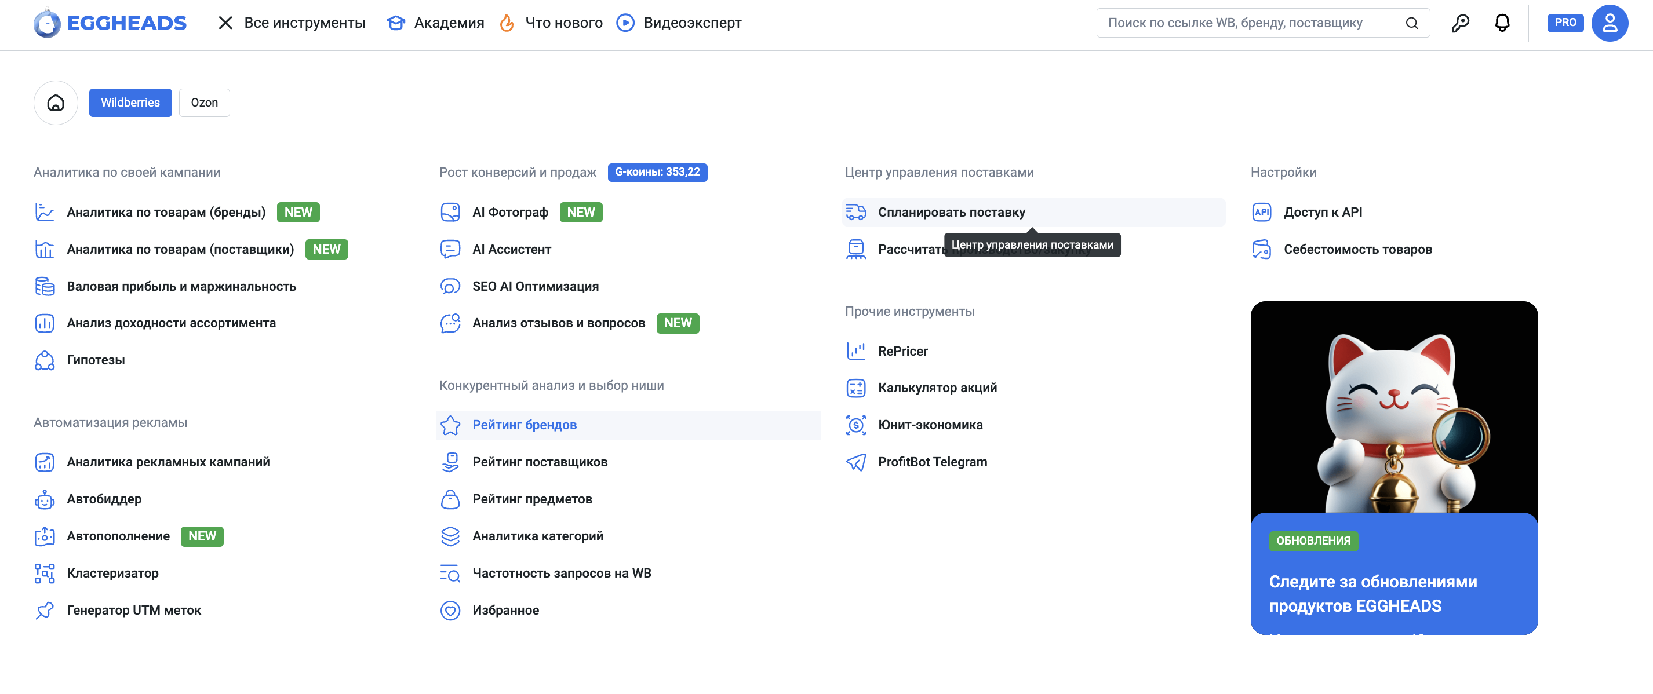
Task: Open the Академия menu item
Action: (449, 23)
